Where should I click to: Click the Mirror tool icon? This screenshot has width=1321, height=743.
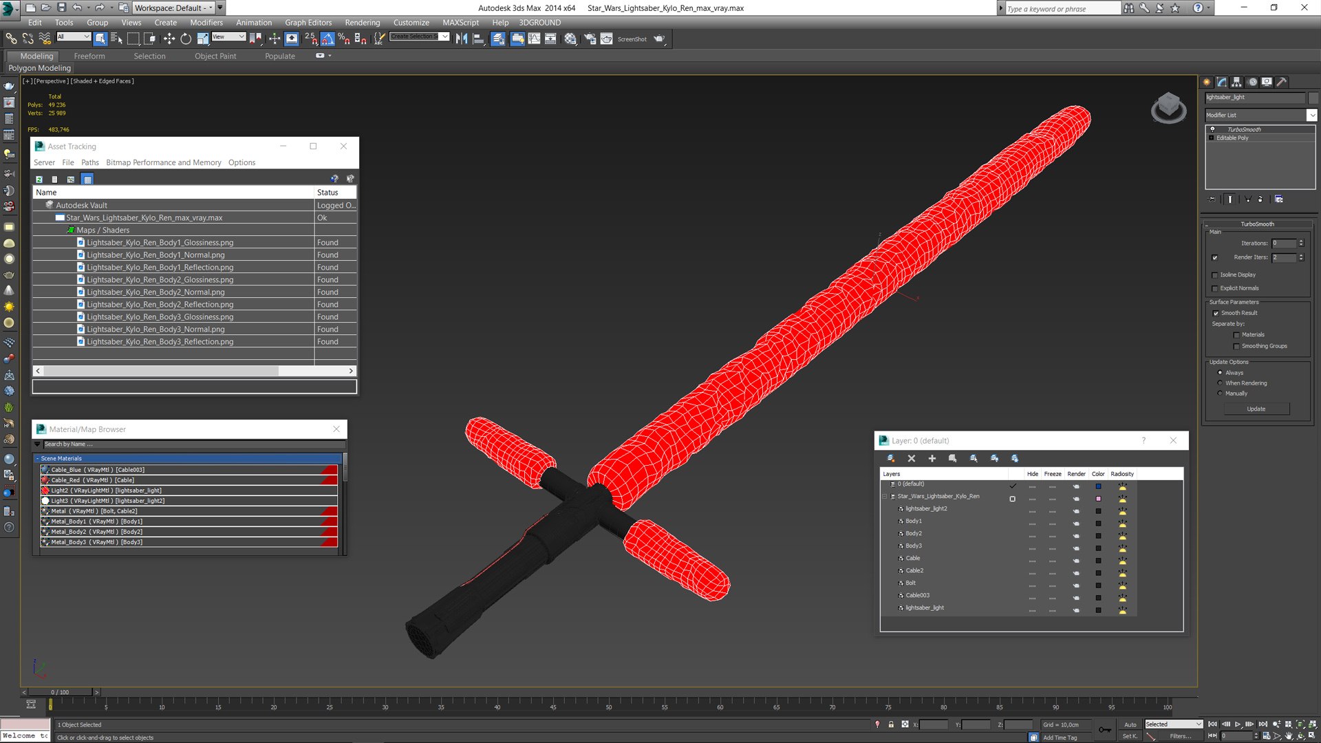[462, 39]
